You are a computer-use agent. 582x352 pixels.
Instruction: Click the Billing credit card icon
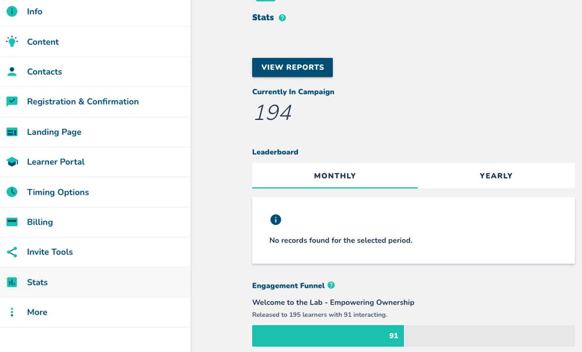tap(12, 222)
